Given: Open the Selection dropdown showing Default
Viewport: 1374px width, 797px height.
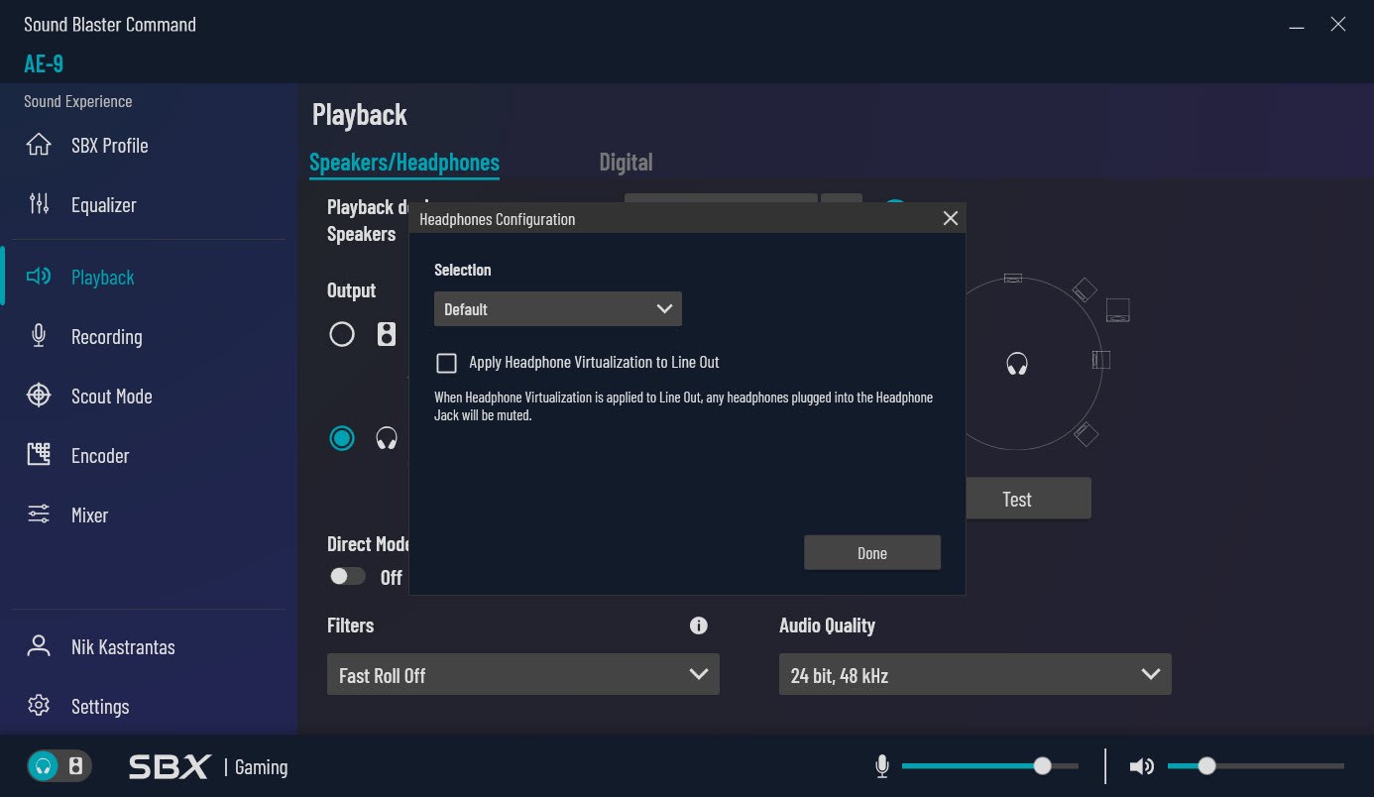Looking at the screenshot, I should click(558, 309).
